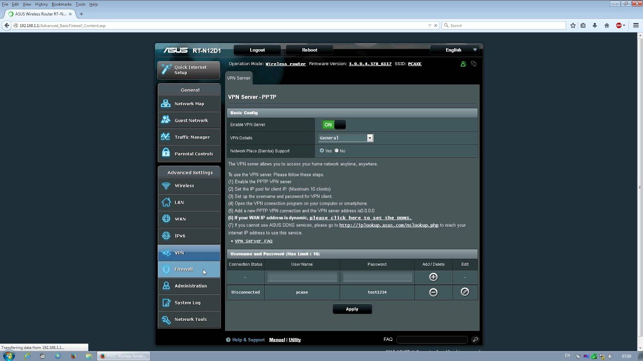The width and height of the screenshot is (643, 361).
Task: Delete the pcaxe user with minus icon
Action: [433, 292]
